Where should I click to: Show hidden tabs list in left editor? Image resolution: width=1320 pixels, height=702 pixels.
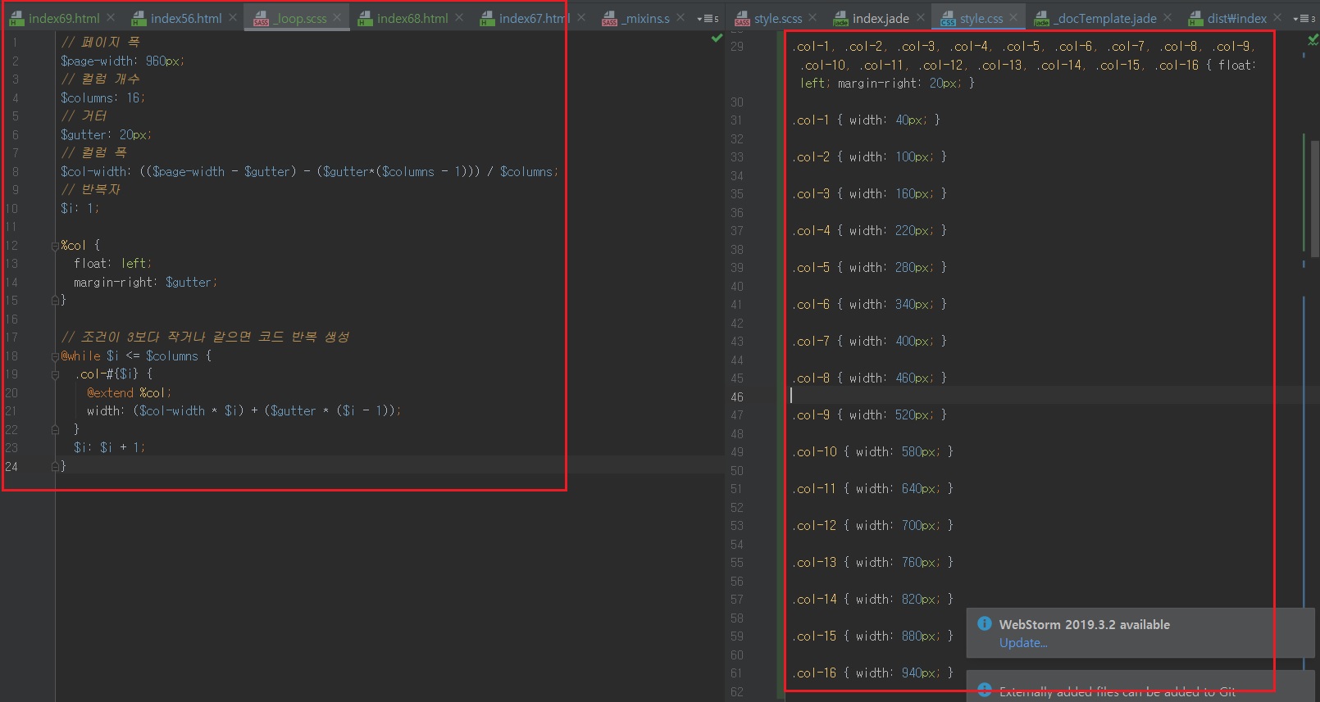pyautogui.click(x=707, y=18)
